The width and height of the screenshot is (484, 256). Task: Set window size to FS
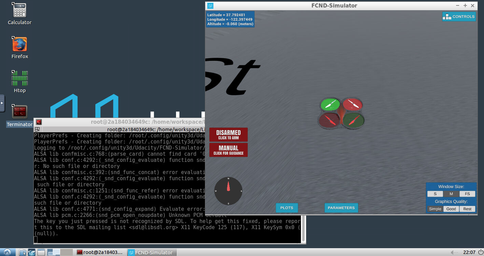pos(467,194)
